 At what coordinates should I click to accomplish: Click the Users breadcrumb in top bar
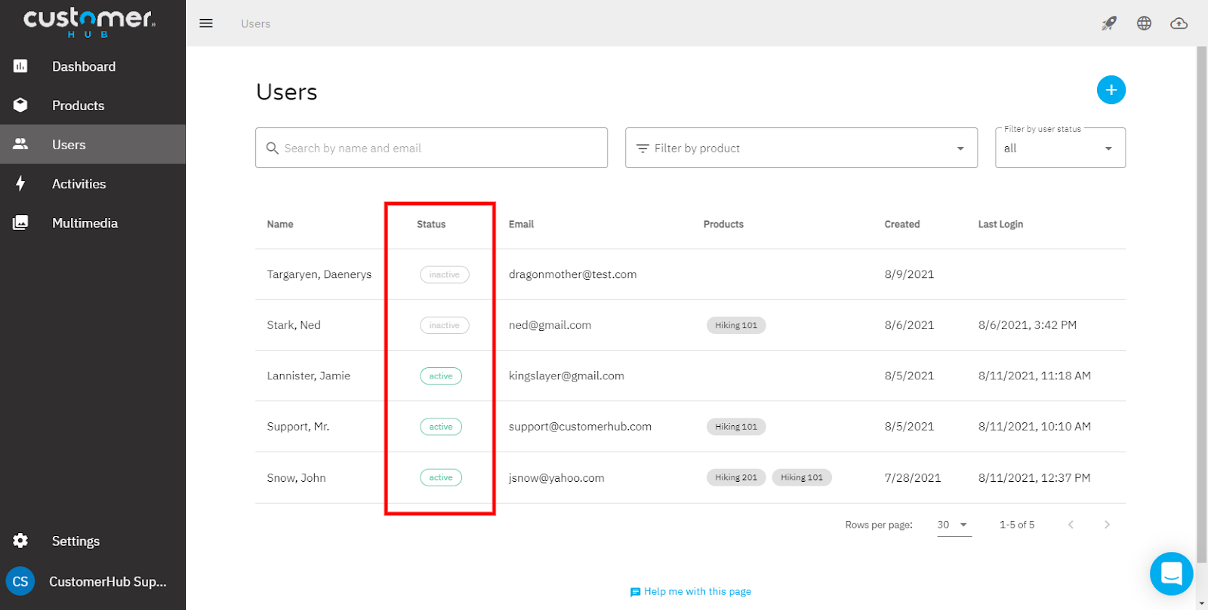256,23
